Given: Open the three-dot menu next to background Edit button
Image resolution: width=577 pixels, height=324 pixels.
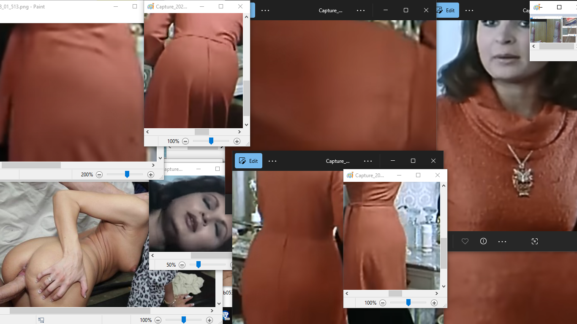Looking at the screenshot, I should coord(469,10).
